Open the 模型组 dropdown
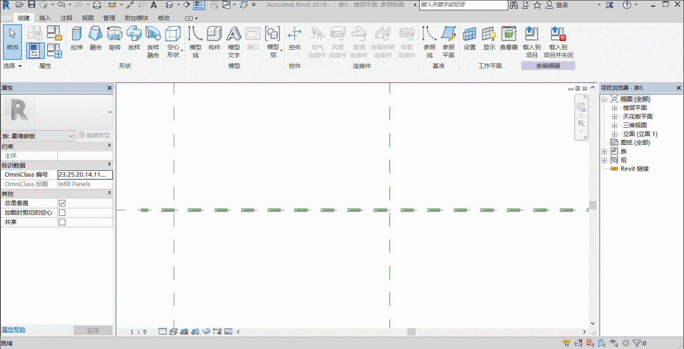The width and height of the screenshot is (684, 349). (x=274, y=42)
